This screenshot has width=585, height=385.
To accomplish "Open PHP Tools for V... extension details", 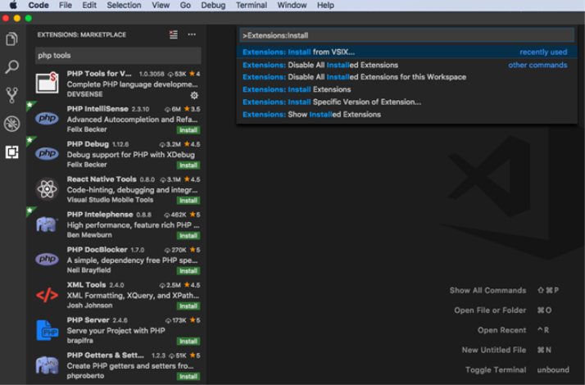I will tap(99, 74).
